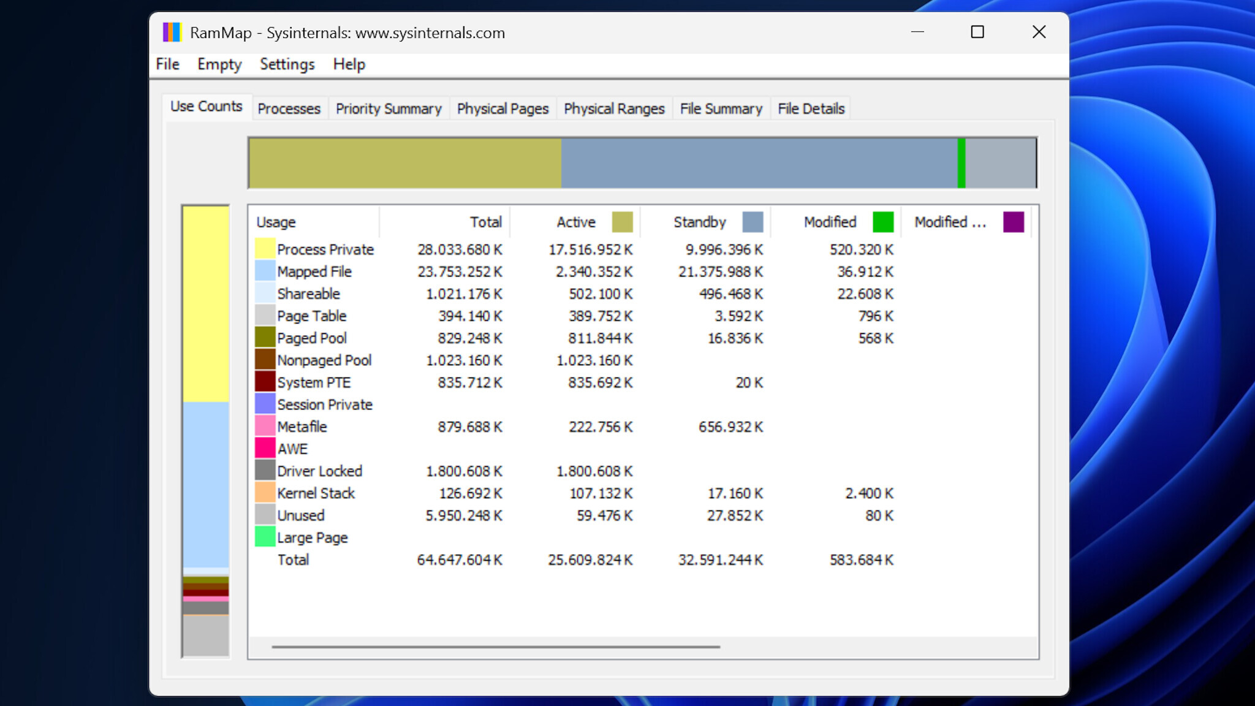Image resolution: width=1255 pixels, height=706 pixels.
Task: Click the orange Kernel Stack swatch
Action: click(264, 493)
